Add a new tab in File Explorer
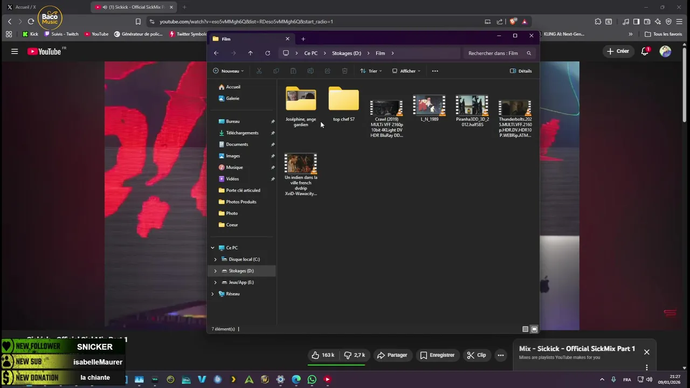690x388 pixels. (303, 39)
